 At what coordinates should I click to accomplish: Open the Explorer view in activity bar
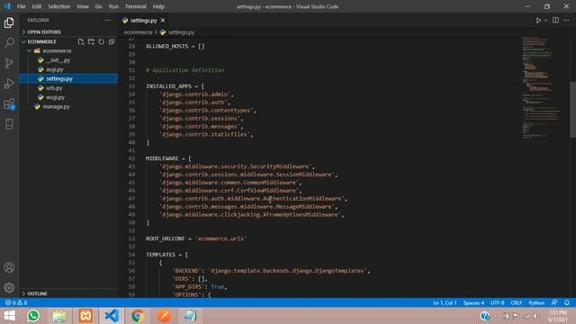[x=9, y=22]
